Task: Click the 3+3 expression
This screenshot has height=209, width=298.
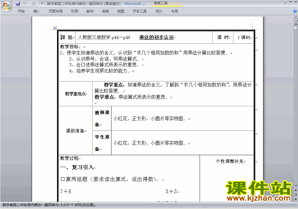Action: (171, 192)
